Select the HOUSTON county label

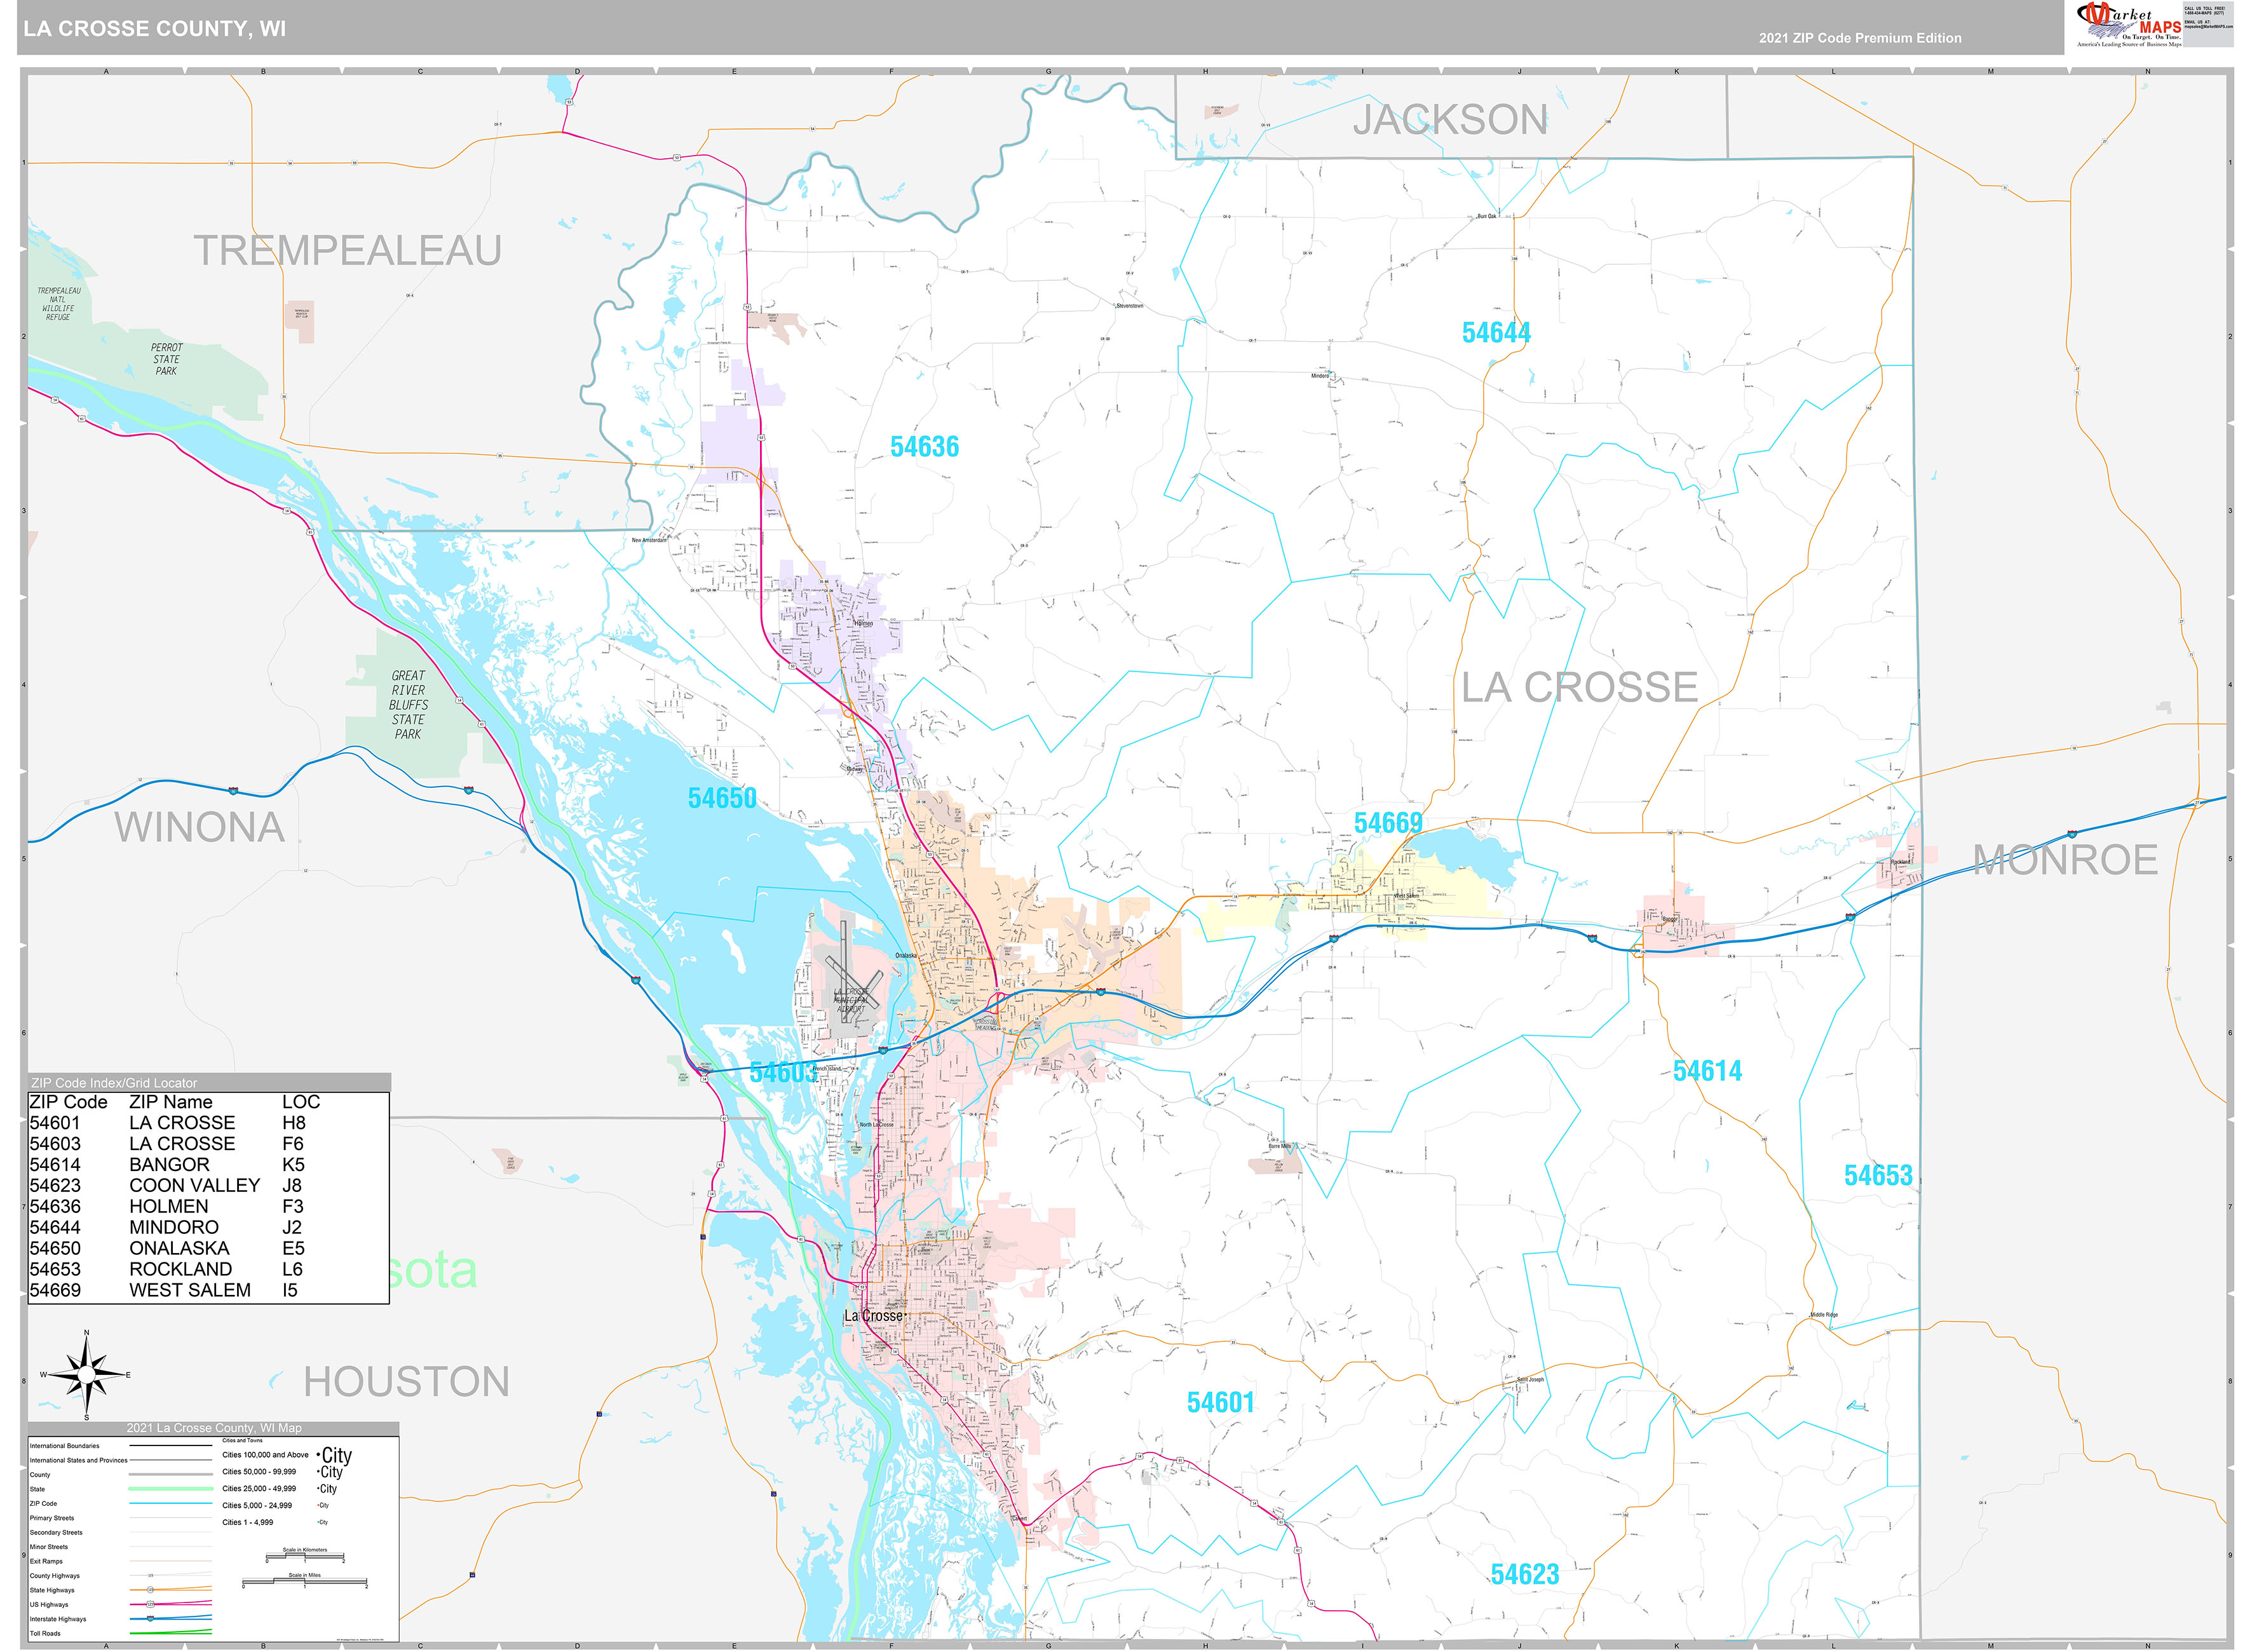[406, 1382]
